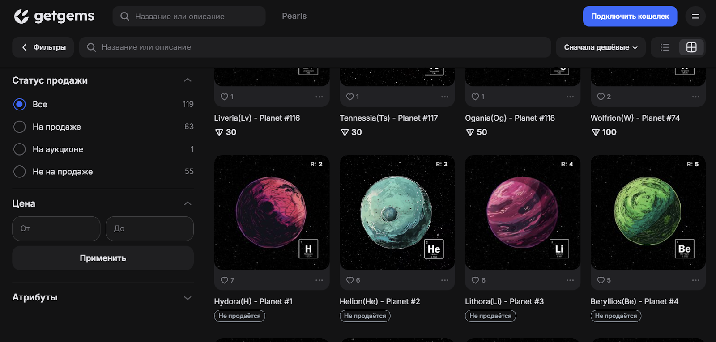Switch to grid view layout
This screenshot has width=716, height=342.
click(691, 47)
